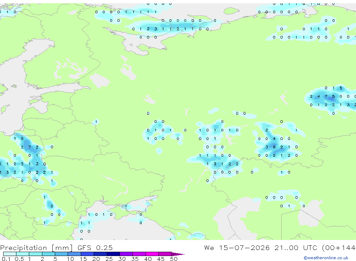Click the legend label '45'

[161, 259]
